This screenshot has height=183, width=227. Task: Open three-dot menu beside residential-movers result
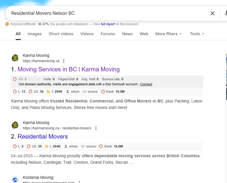96,129
